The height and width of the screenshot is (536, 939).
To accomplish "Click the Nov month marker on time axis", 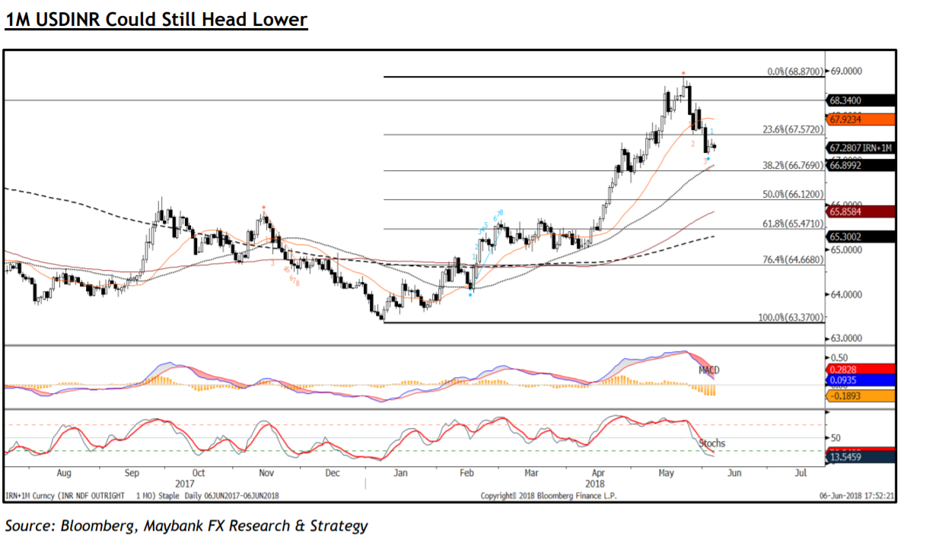I will (266, 472).
